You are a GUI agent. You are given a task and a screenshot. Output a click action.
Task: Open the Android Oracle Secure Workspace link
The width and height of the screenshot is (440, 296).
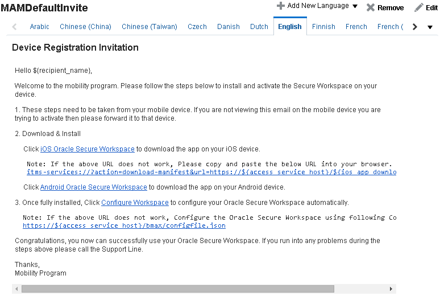[x=94, y=187]
